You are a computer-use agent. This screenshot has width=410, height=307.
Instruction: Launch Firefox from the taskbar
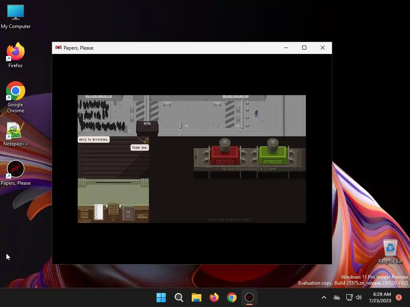(214, 297)
